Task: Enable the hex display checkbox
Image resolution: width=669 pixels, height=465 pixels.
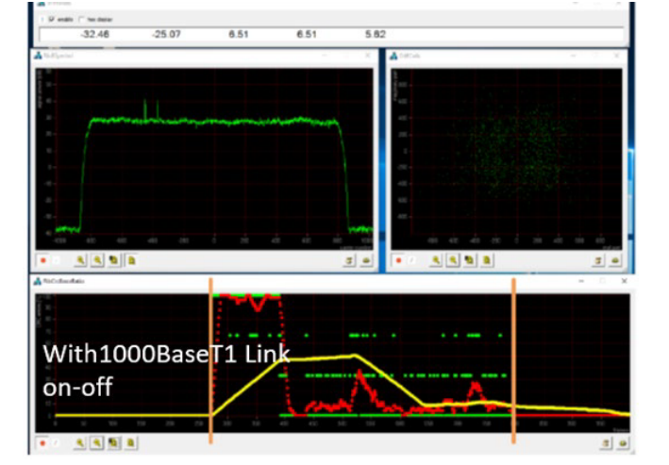Action: click(81, 19)
